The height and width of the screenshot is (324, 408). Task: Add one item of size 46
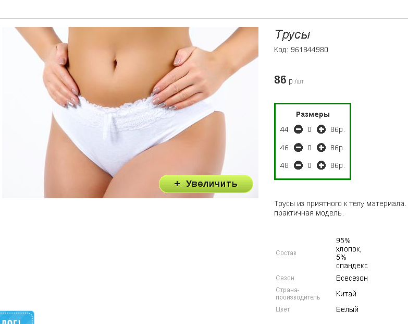[321, 148]
